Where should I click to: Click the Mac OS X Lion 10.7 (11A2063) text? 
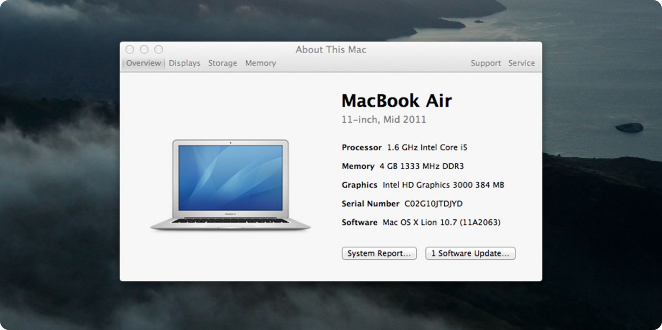[x=441, y=222]
